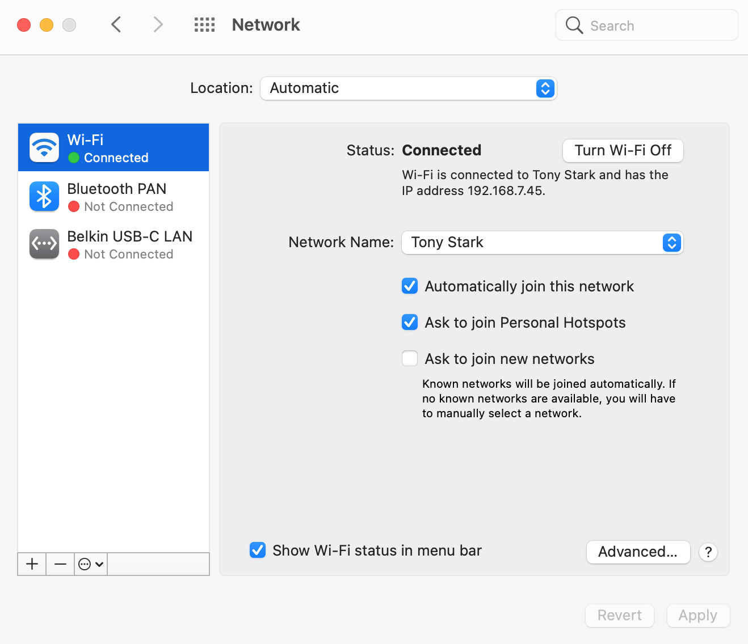Click the Network window title
The image size is (748, 644).
266,25
